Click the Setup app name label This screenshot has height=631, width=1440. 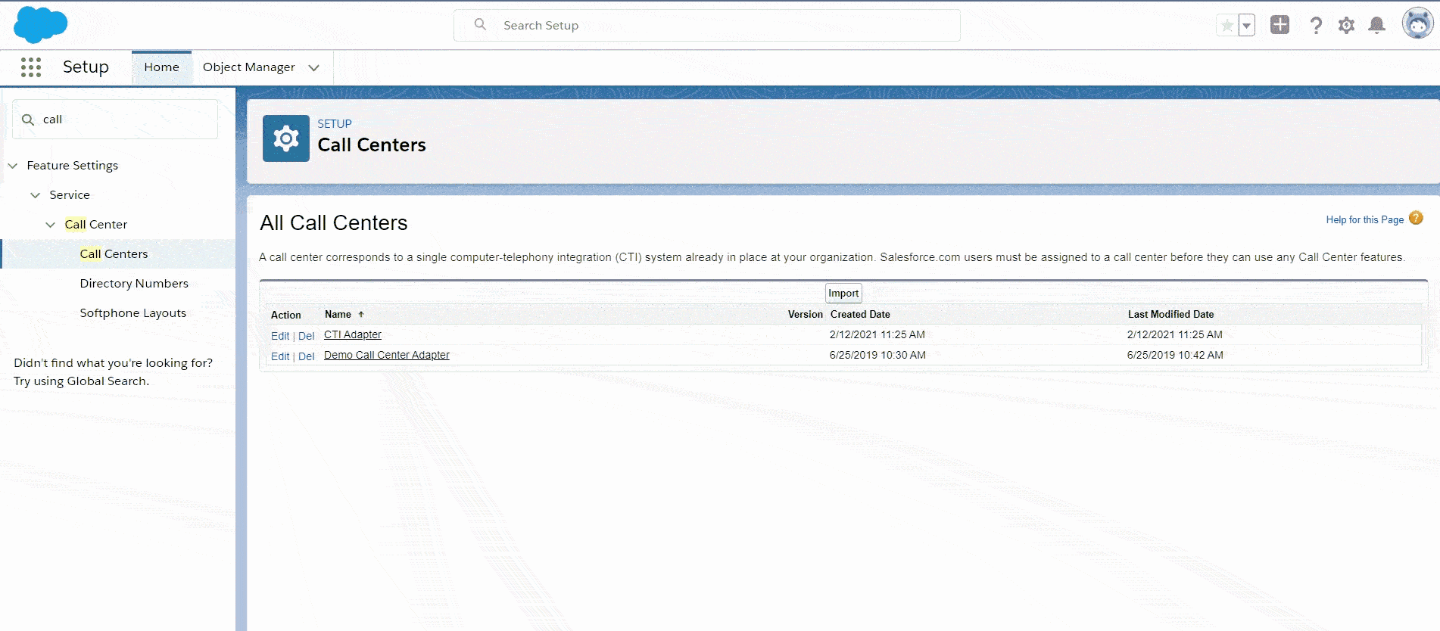[86, 67]
